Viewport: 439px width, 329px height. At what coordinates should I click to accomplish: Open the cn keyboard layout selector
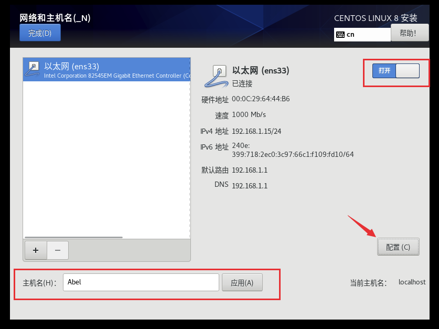(x=362, y=35)
